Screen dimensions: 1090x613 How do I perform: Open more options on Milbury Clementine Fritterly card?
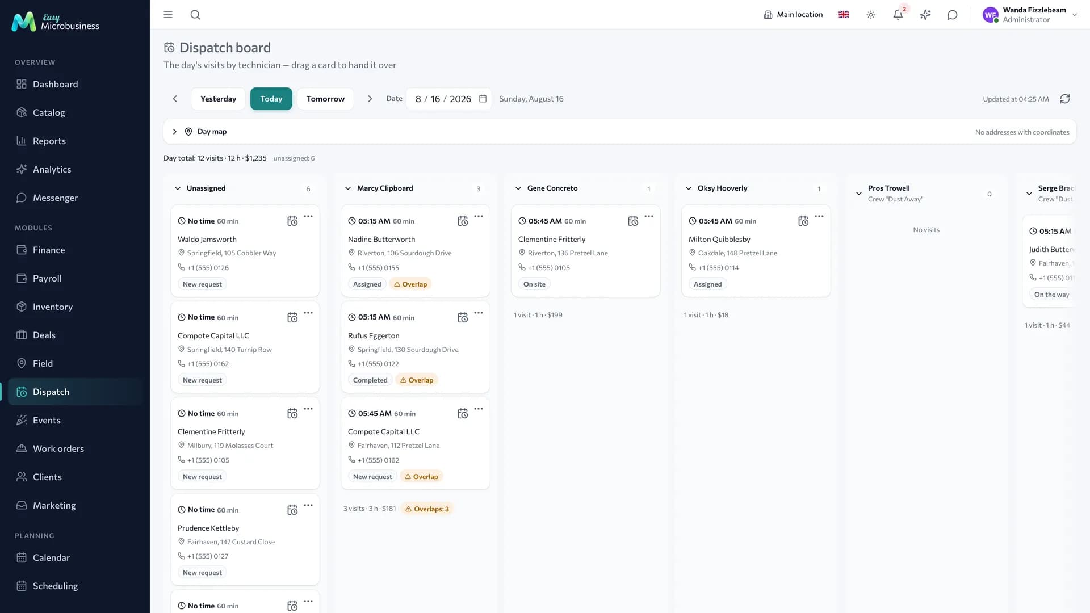308,409
